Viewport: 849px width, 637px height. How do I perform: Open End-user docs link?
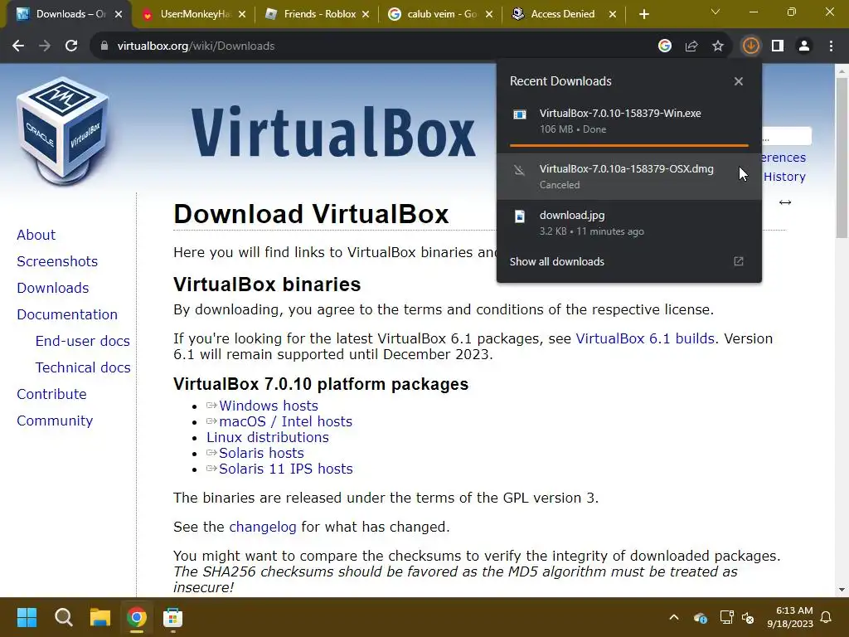[x=83, y=341]
